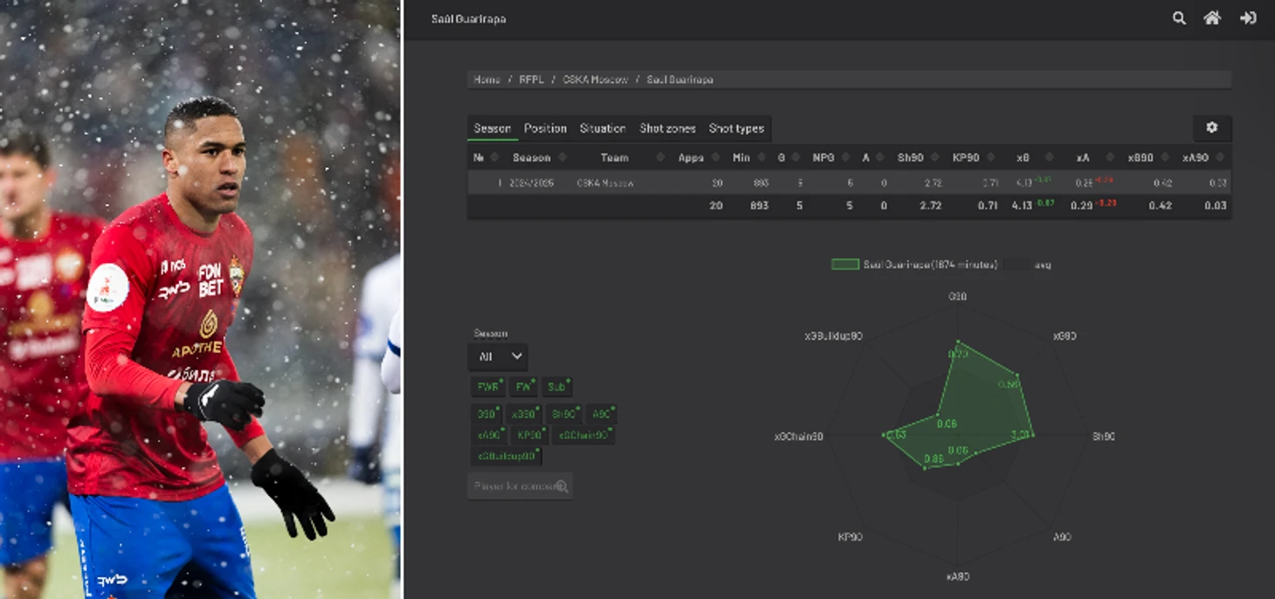Open table settings with the gear icon

click(1212, 127)
